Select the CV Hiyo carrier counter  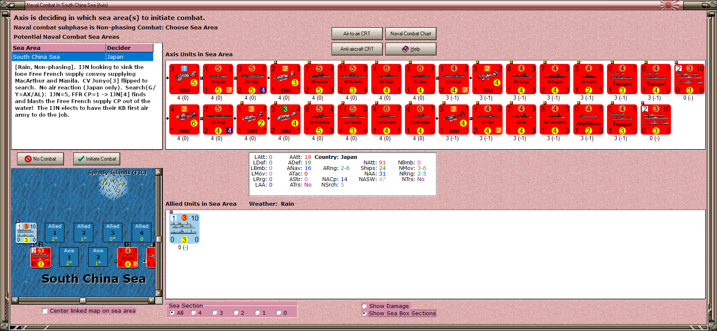click(488, 119)
